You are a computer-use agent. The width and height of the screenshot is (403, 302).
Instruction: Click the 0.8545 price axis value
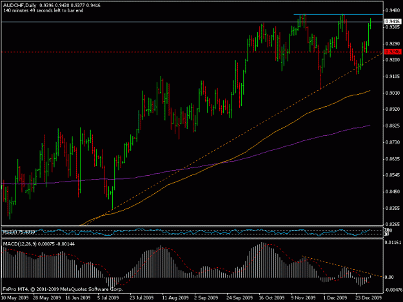pos(393,175)
